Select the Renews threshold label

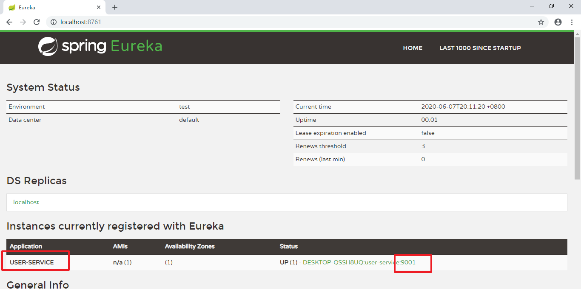[321, 146]
